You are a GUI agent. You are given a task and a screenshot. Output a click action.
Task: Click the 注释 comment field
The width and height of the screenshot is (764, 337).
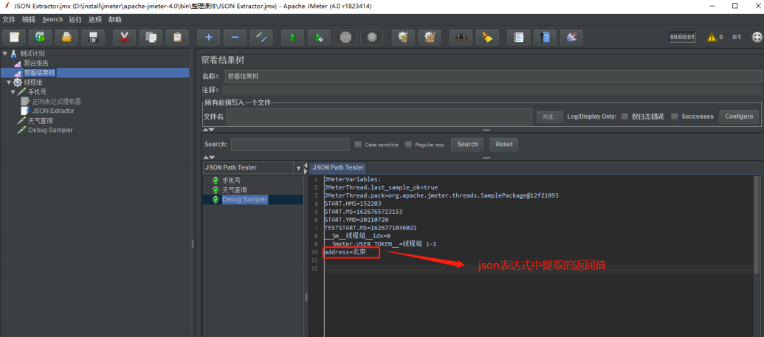point(492,90)
